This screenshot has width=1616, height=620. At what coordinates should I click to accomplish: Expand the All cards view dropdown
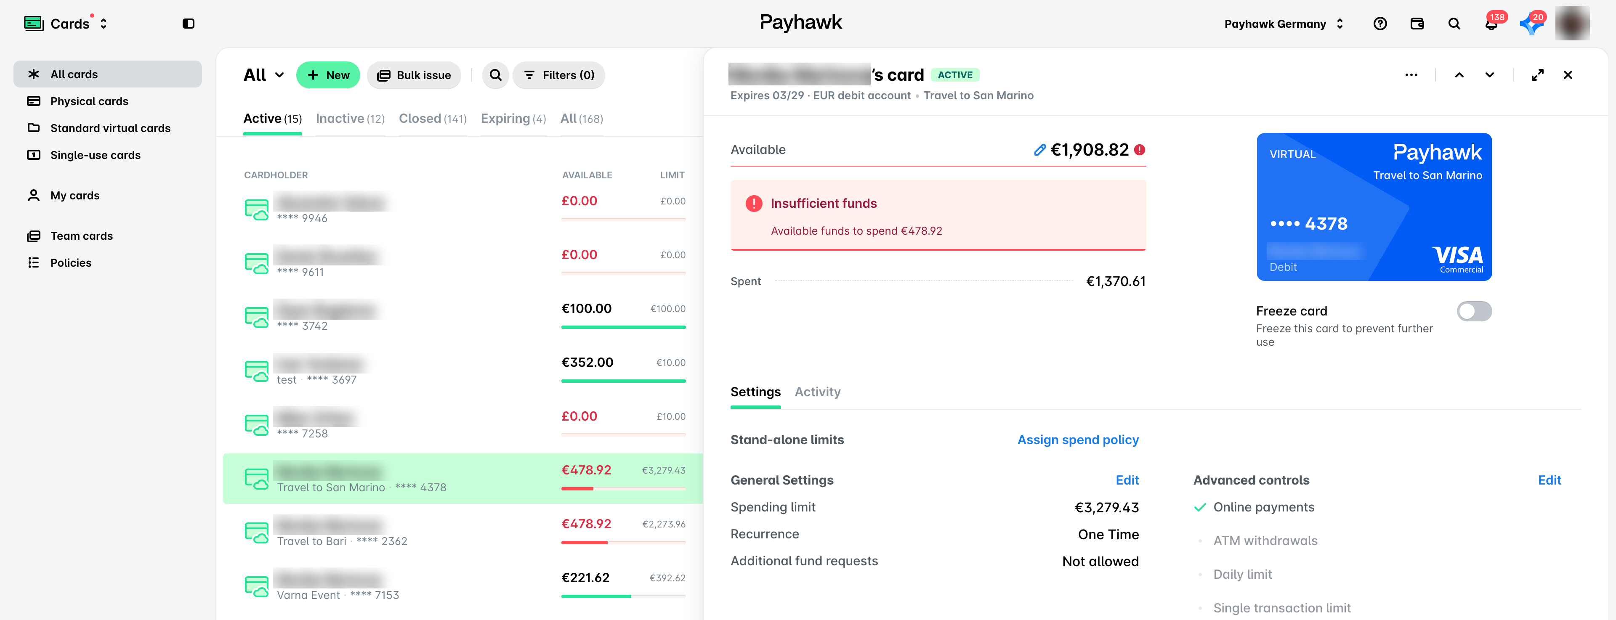pos(263,75)
